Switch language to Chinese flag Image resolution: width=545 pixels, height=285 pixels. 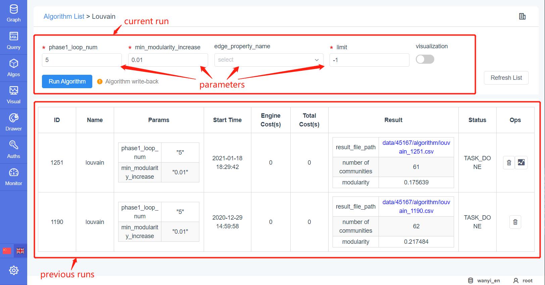pyautogui.click(x=7, y=251)
